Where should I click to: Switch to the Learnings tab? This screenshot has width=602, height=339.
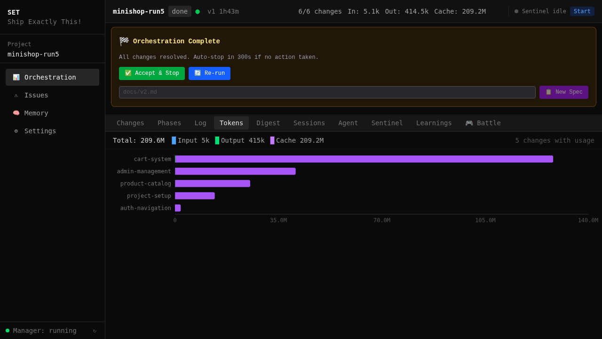point(434,123)
